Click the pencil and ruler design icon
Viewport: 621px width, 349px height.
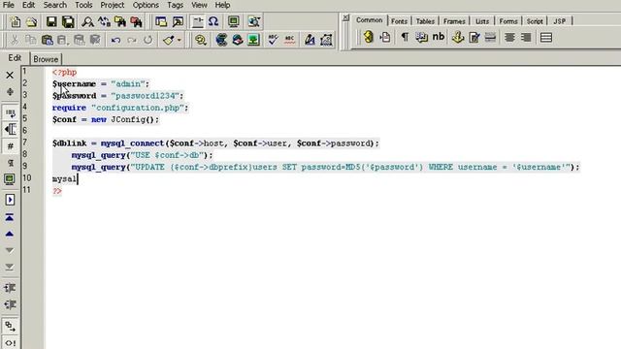click(310, 40)
